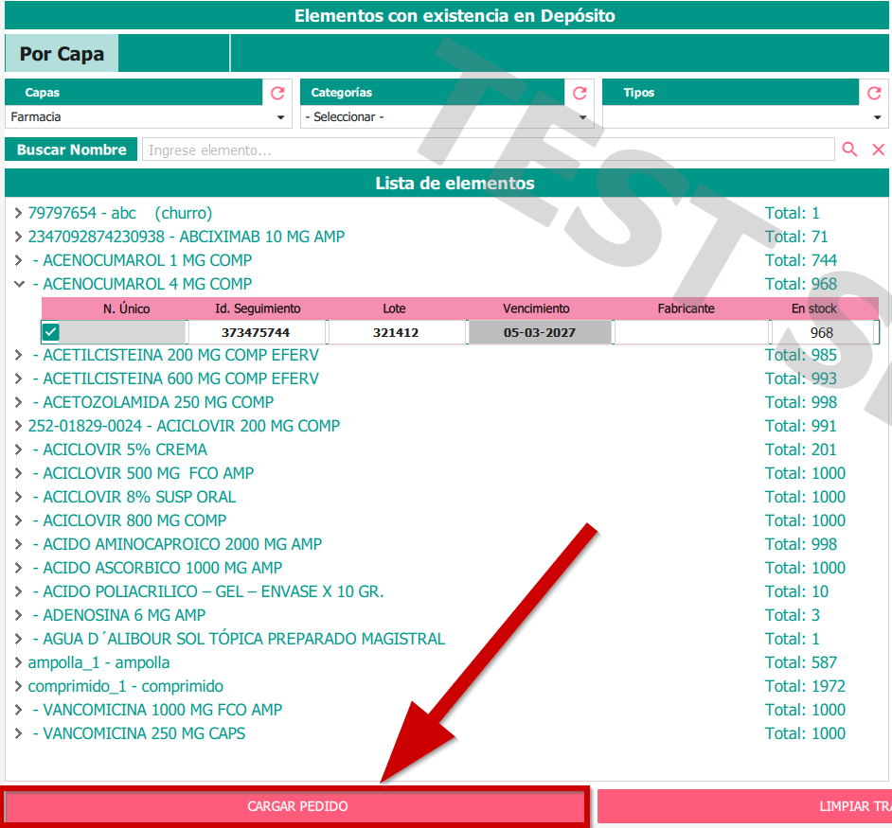The width and height of the screenshot is (892, 828).
Task: Refresh the Tipos list
Action: coord(874,93)
